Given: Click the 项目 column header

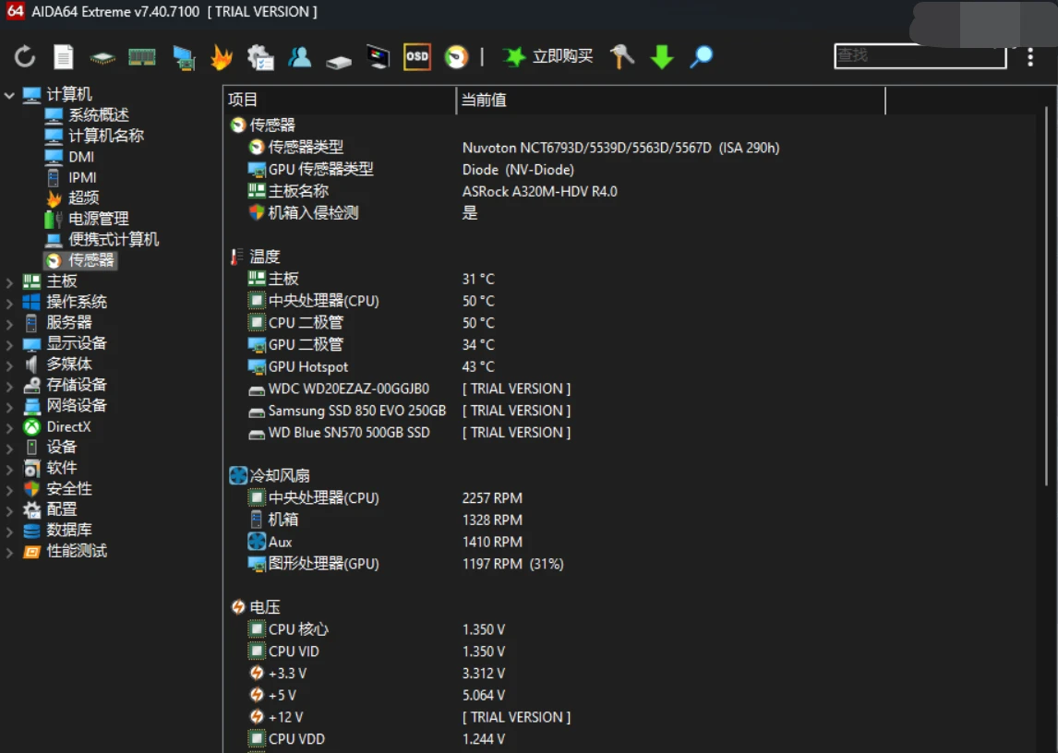Looking at the screenshot, I should (340, 100).
